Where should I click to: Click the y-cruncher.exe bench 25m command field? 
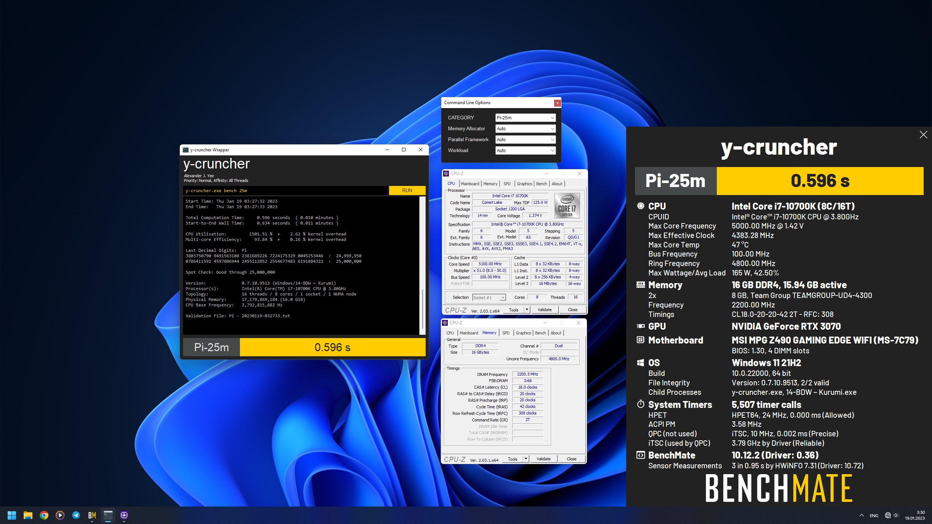(x=285, y=190)
